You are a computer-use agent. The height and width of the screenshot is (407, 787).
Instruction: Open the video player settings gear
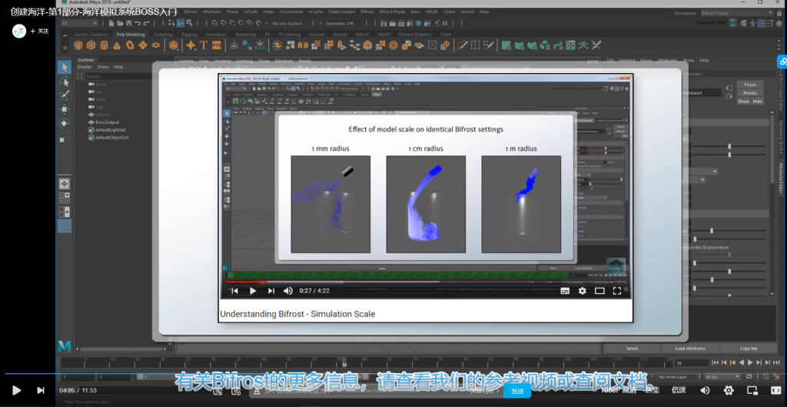tap(729, 390)
